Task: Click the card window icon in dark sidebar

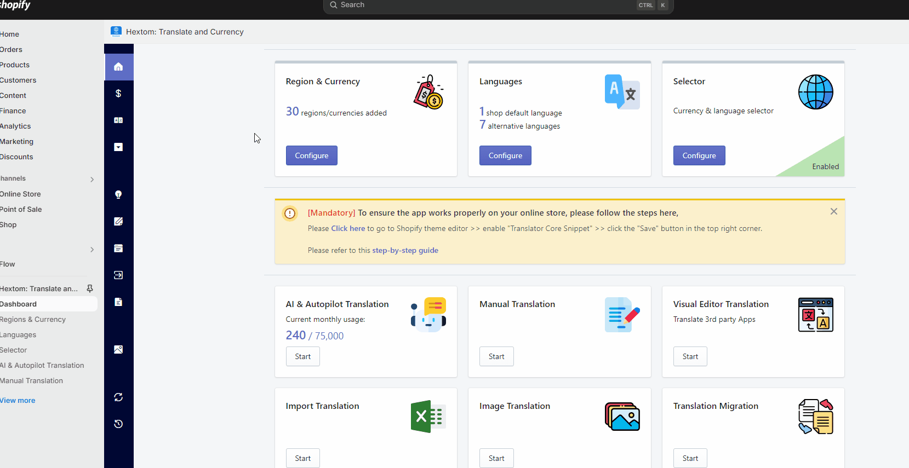Action: point(118,249)
